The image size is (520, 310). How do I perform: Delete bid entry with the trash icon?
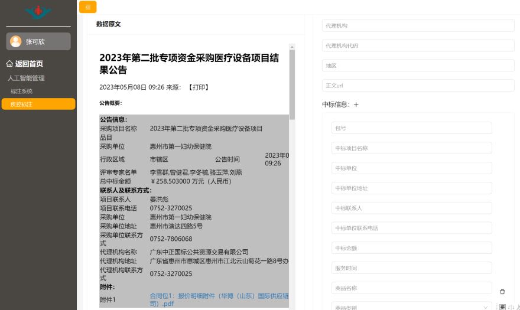[x=502, y=291]
